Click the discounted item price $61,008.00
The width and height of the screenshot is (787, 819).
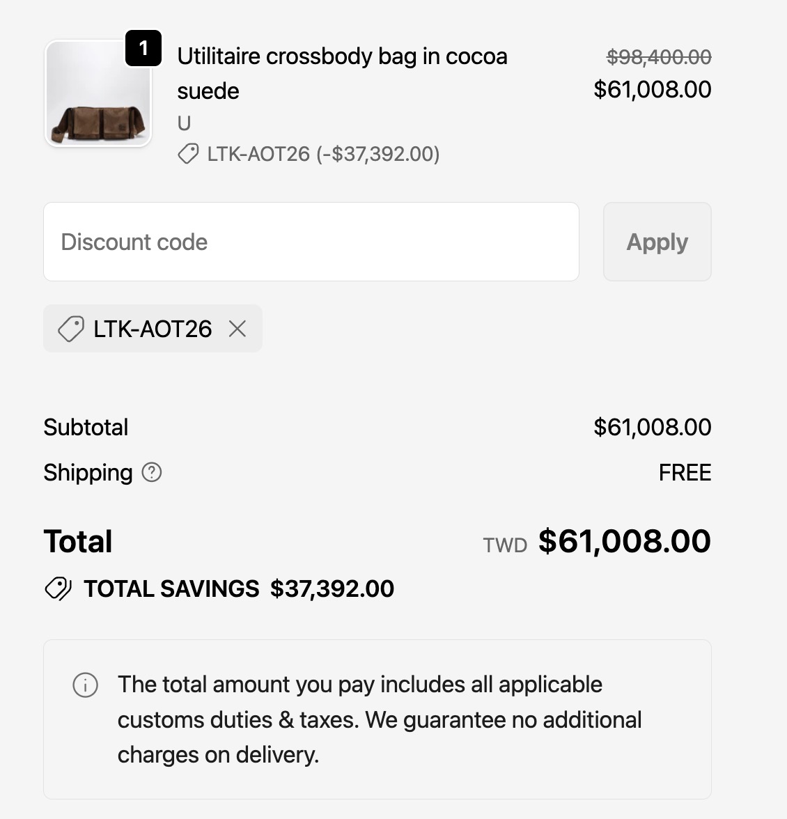pyautogui.click(x=653, y=89)
